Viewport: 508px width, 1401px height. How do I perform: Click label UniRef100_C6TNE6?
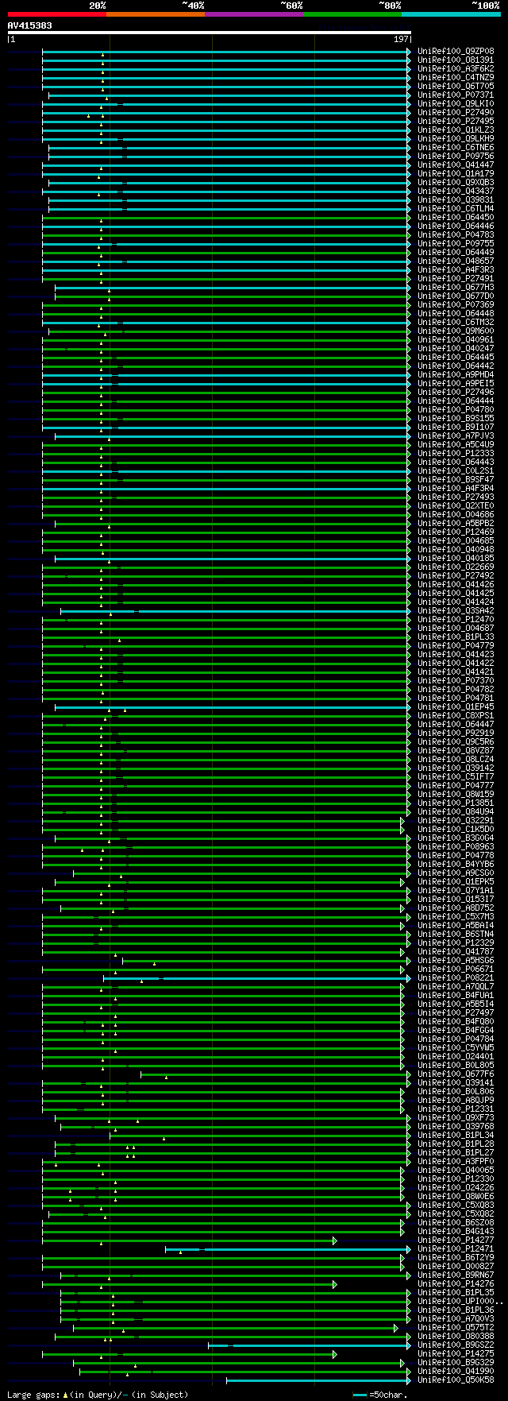pos(456,147)
